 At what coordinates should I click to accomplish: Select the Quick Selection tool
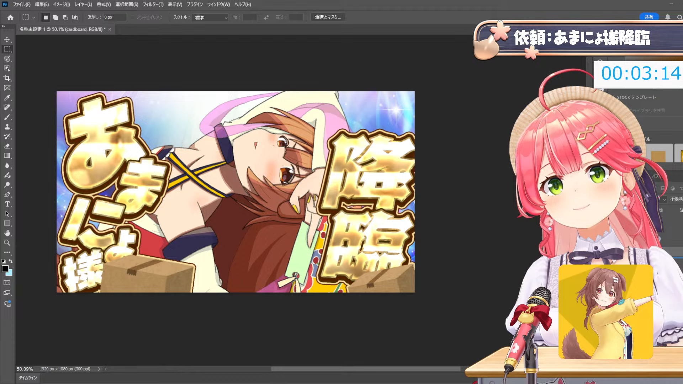7,59
